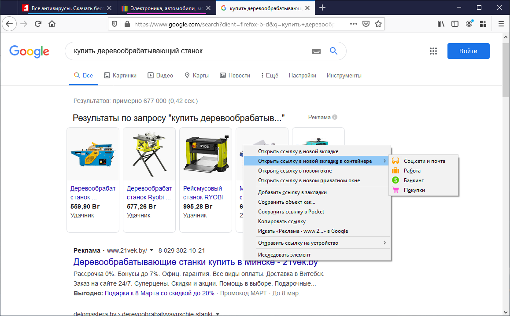The height and width of the screenshot is (316, 510).
Task: Select Добавить ссылку в закладки
Action: [317, 192]
